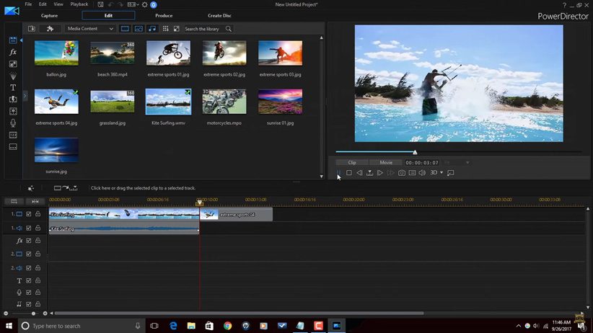Image resolution: width=593 pixels, height=333 pixels.
Task: Open the File menu
Action: [x=28, y=4]
